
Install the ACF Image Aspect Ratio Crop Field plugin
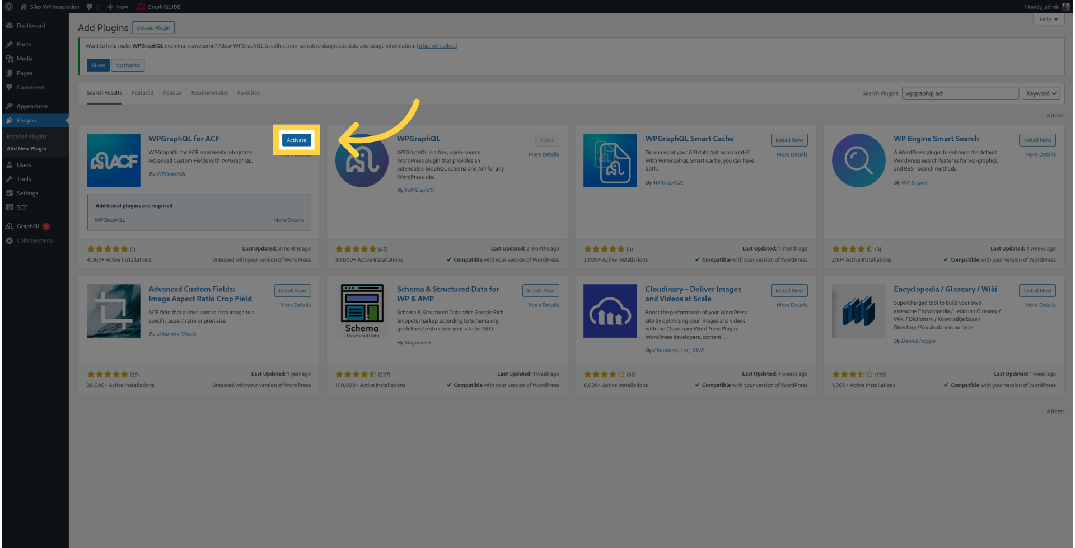[x=293, y=291]
